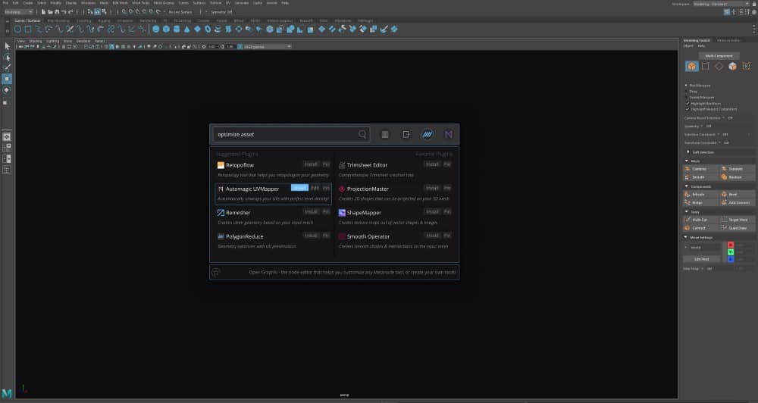Viewport: 758px width, 403px height.
Task: Select Edge selection mode icon in toolkit
Action: coord(719,66)
